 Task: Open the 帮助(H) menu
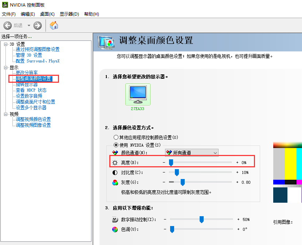coord(91,14)
